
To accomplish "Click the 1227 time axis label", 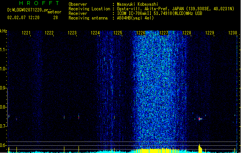I will pyautogui.click(x=164, y=33).
